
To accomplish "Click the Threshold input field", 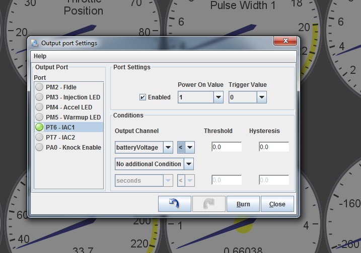I will [226, 147].
